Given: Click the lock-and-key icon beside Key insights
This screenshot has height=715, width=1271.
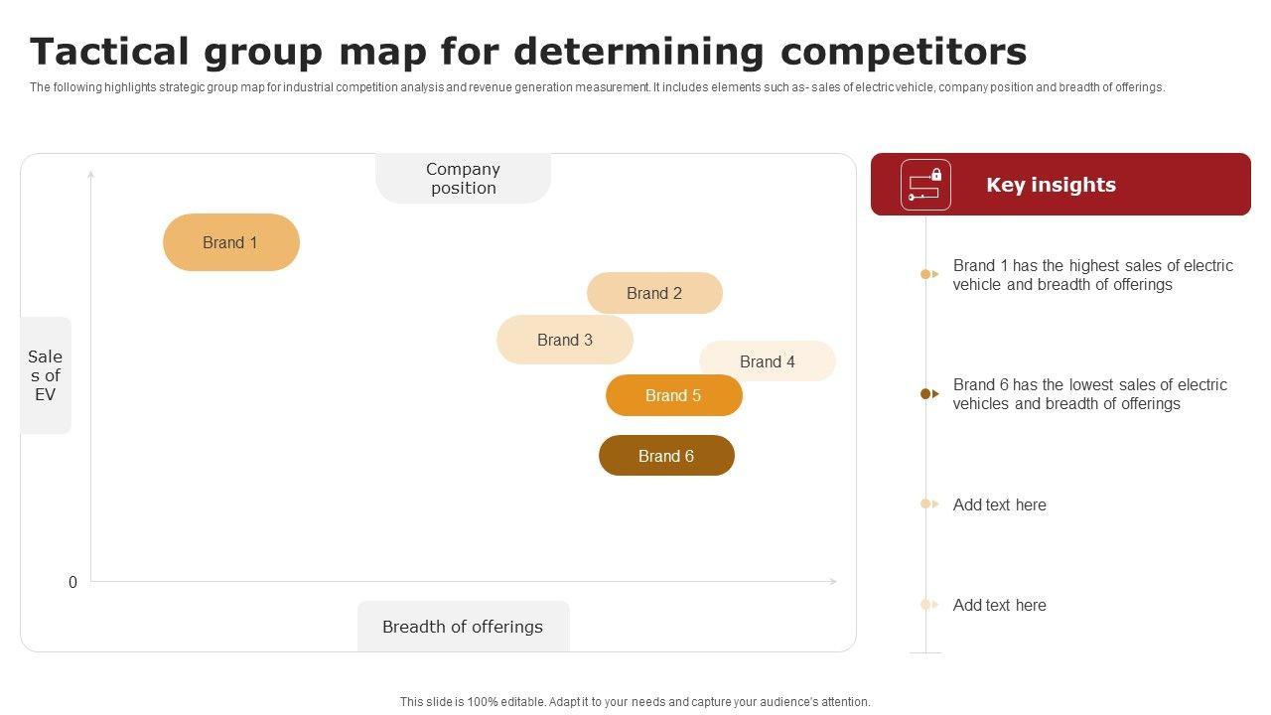Looking at the screenshot, I should [x=925, y=185].
